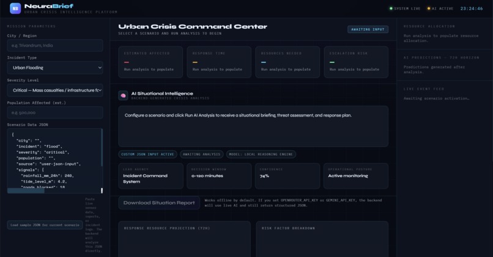The width and height of the screenshot is (493, 257).
Task: Open the Severity Level dropdown
Action: (x=55, y=90)
